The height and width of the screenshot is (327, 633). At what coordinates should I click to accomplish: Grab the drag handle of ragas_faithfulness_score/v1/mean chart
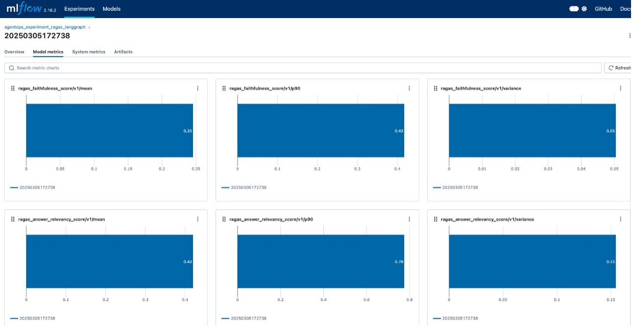pyautogui.click(x=13, y=88)
